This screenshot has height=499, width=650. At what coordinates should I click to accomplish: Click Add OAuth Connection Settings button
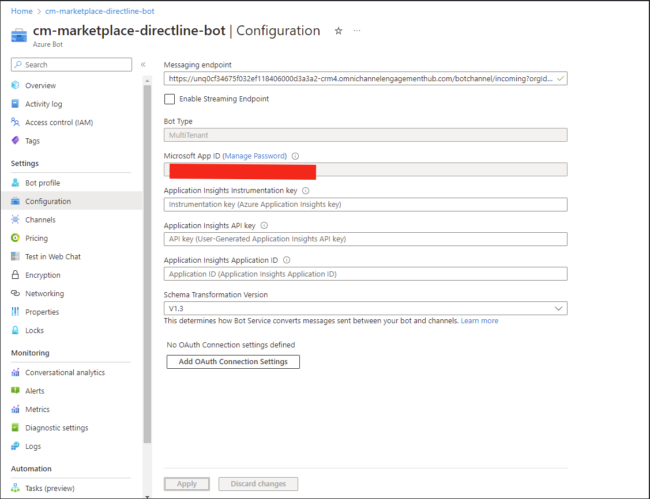(x=233, y=361)
